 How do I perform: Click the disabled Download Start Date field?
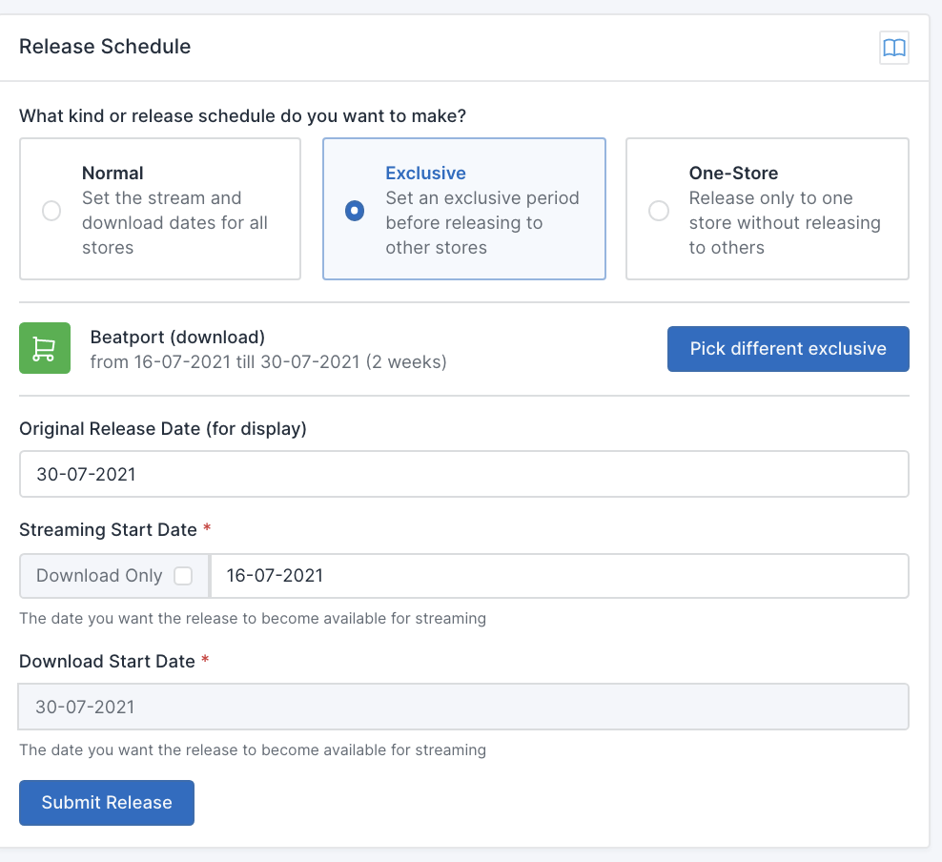click(x=463, y=707)
